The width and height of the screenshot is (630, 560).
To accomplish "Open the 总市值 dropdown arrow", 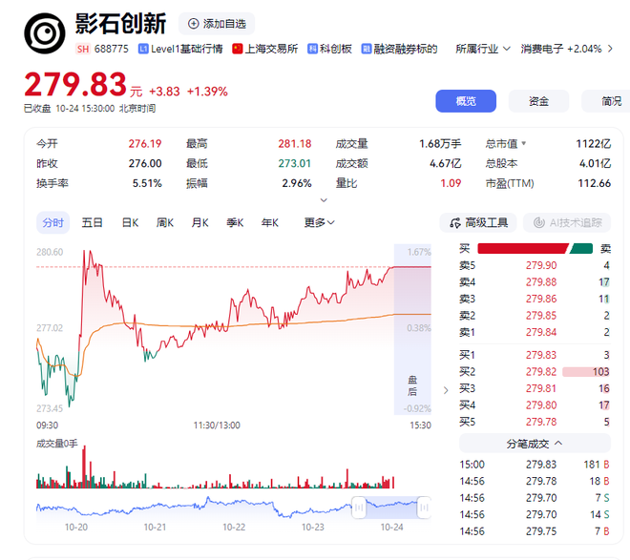I will click(523, 144).
